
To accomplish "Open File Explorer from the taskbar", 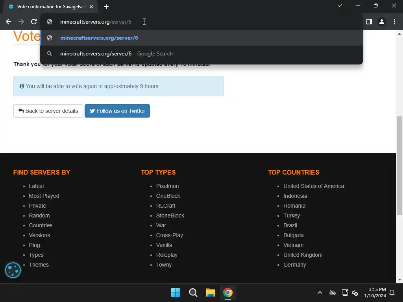I will 210,293.
